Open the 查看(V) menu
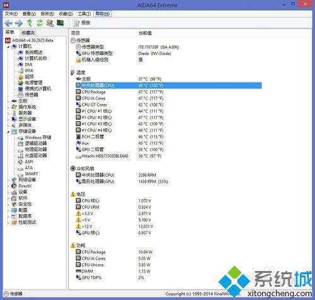The height and width of the screenshot is (300, 315). 29,14
